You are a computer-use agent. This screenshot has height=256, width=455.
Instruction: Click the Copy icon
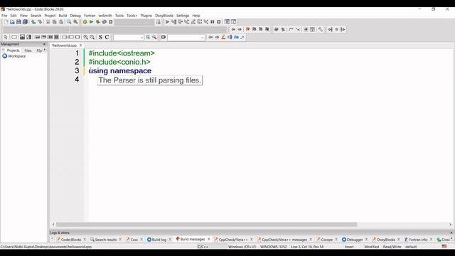pyautogui.click(x=55, y=22)
